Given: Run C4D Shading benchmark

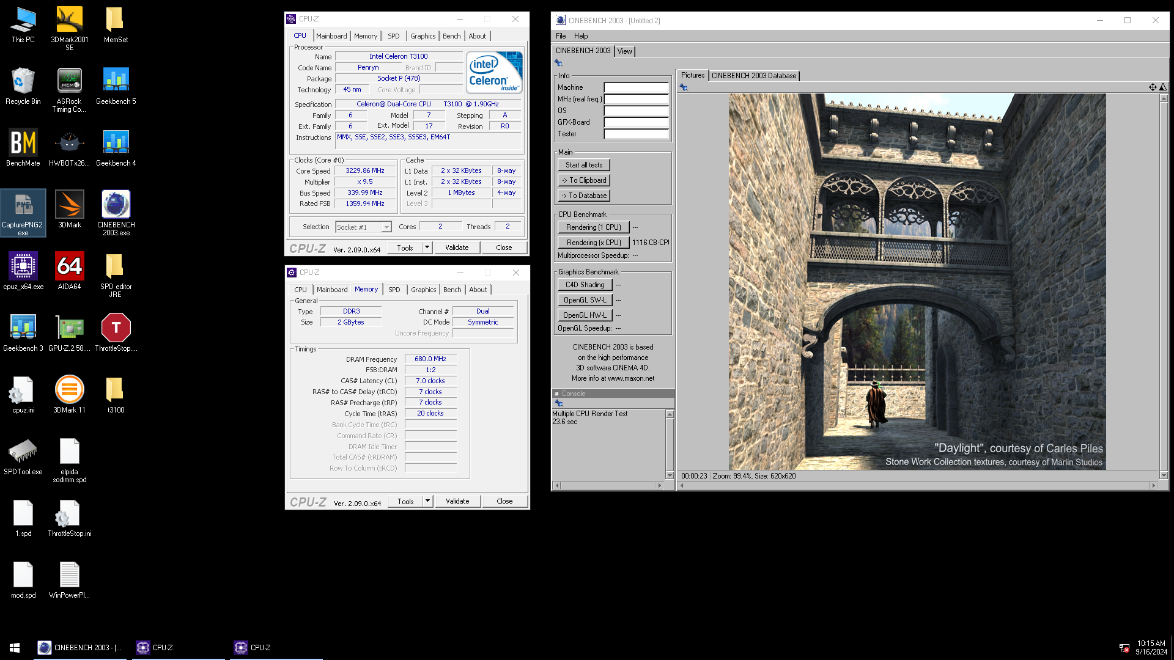Looking at the screenshot, I should 585,285.
